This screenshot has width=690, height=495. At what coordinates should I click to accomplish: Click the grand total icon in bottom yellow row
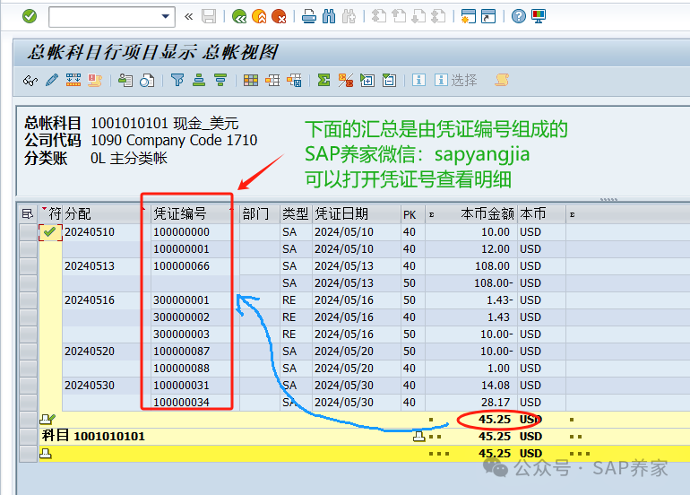46,453
